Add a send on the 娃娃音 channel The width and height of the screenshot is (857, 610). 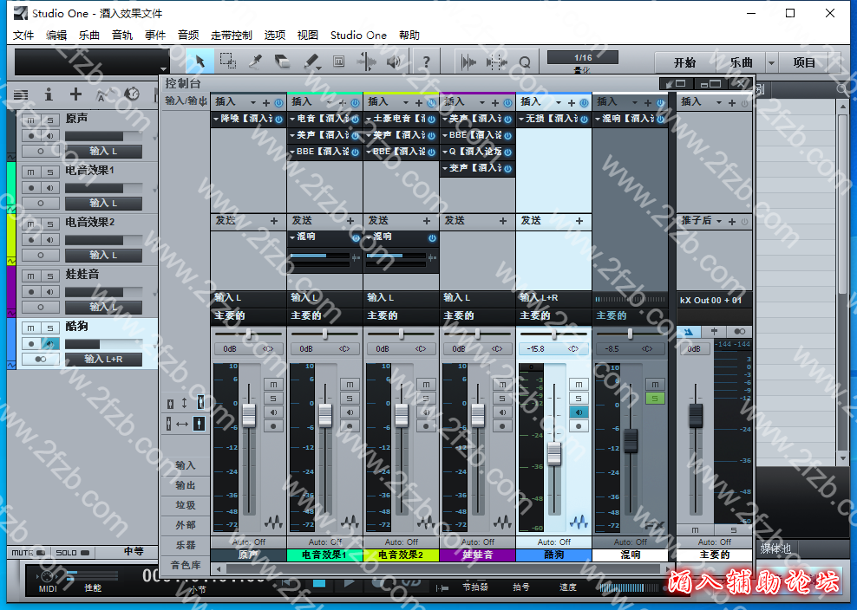[503, 221]
